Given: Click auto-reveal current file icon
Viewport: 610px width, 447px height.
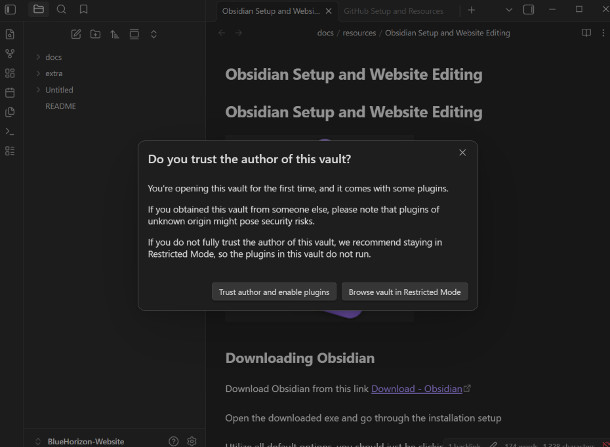Looking at the screenshot, I should point(134,34).
